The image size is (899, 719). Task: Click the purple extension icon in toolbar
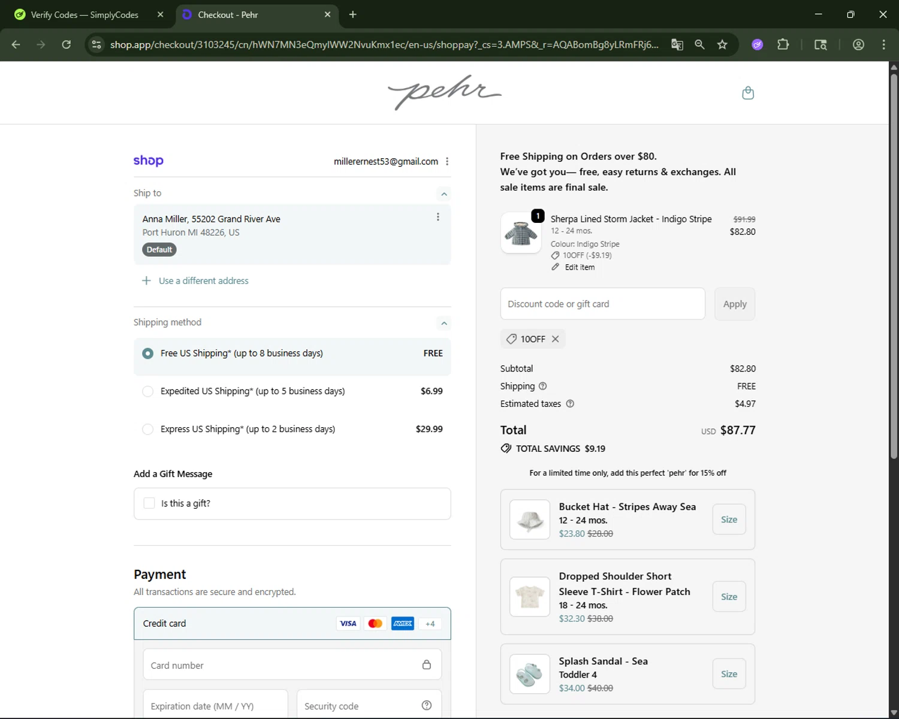tap(758, 44)
